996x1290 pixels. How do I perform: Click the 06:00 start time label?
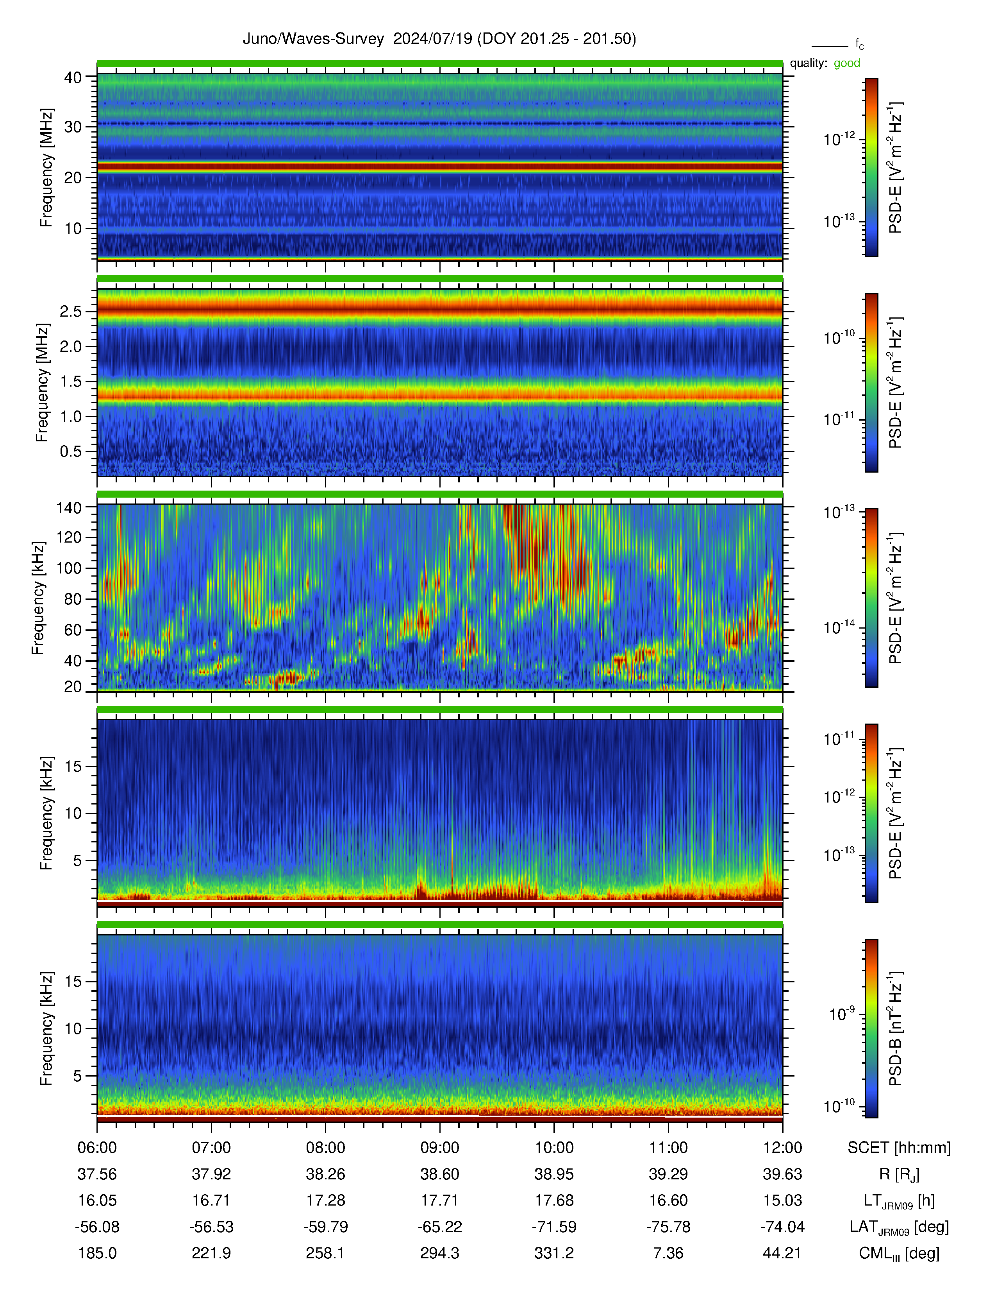pos(97,1148)
